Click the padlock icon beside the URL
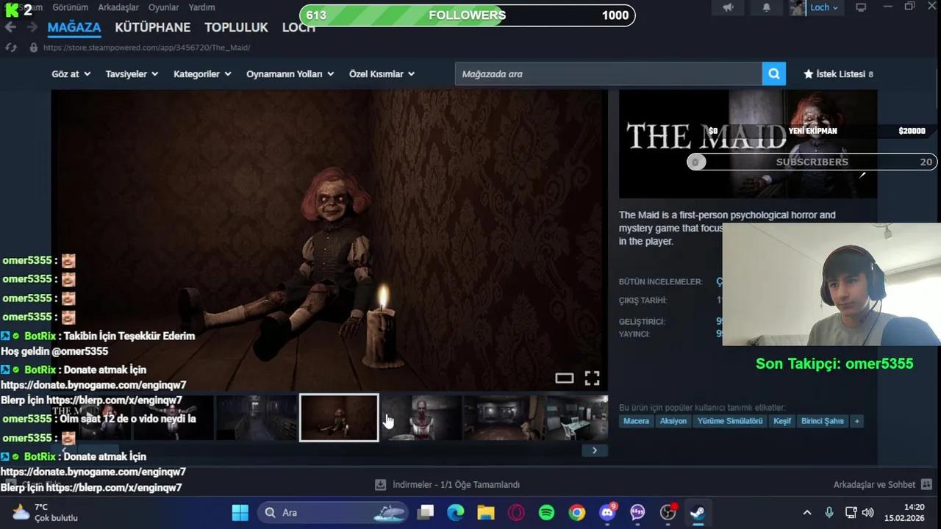This screenshot has height=529, width=941. [33, 47]
